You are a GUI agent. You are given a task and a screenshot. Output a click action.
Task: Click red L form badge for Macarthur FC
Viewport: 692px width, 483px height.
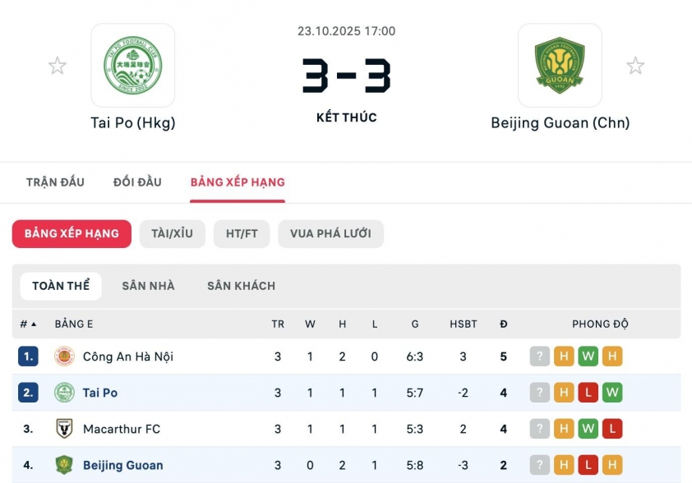pyautogui.click(x=611, y=429)
